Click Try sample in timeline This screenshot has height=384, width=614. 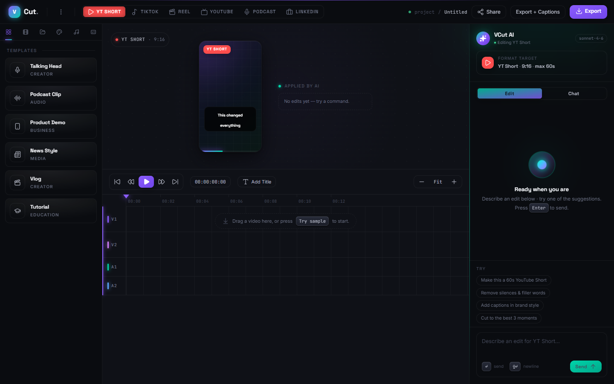pos(313,221)
